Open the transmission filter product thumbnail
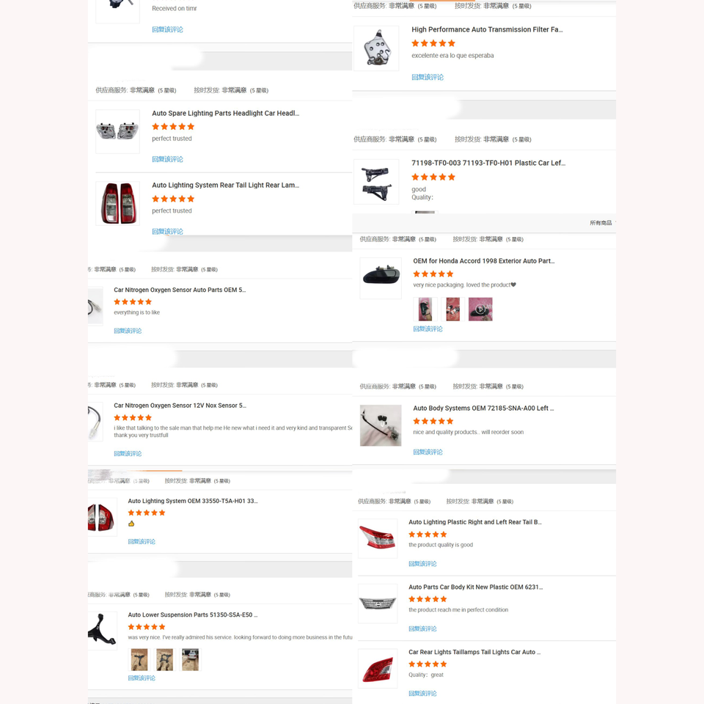704x704 pixels. point(376,48)
